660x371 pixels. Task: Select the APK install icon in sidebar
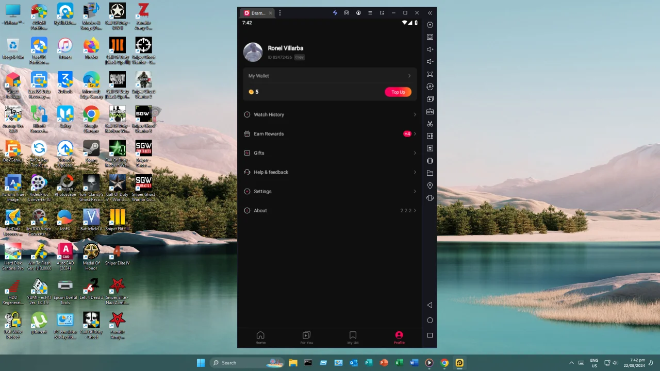(x=430, y=111)
